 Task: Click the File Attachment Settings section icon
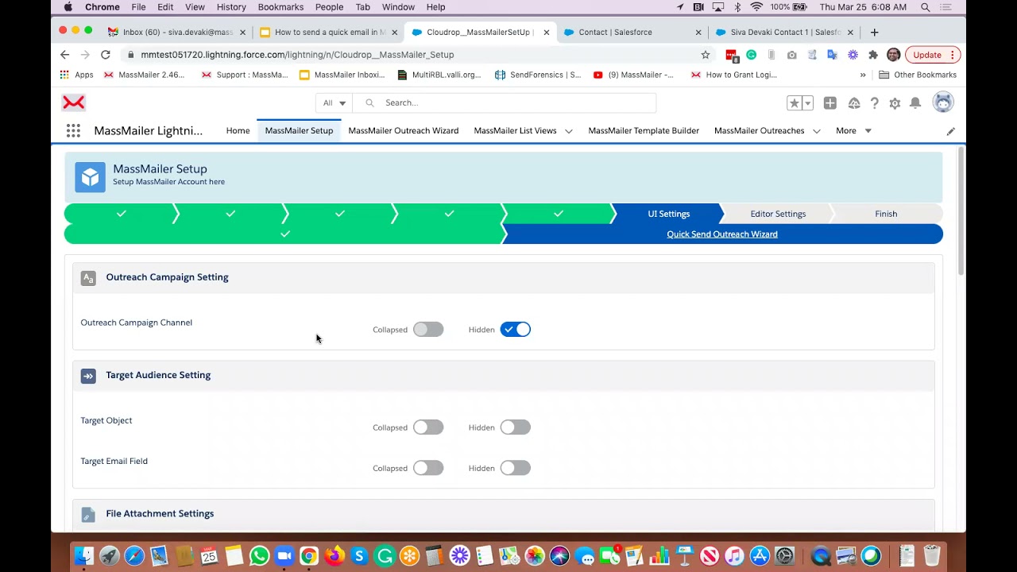tap(88, 515)
